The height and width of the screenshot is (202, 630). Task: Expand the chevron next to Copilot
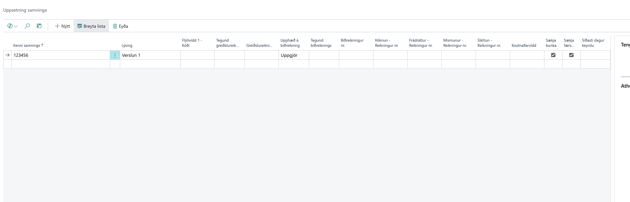(16, 26)
